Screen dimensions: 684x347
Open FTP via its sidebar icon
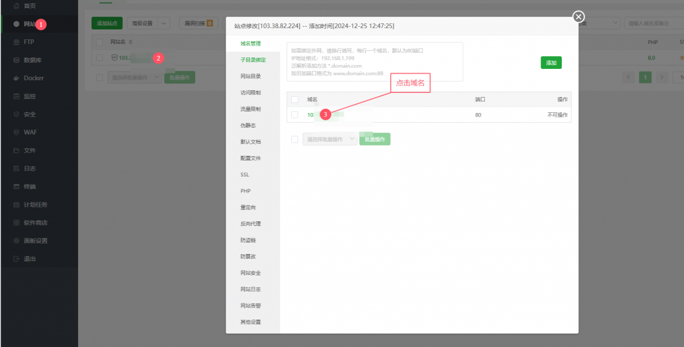[x=17, y=42]
